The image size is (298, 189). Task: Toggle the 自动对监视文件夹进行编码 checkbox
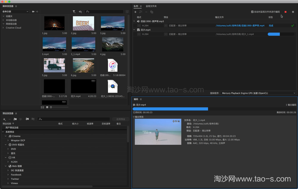[252, 12]
